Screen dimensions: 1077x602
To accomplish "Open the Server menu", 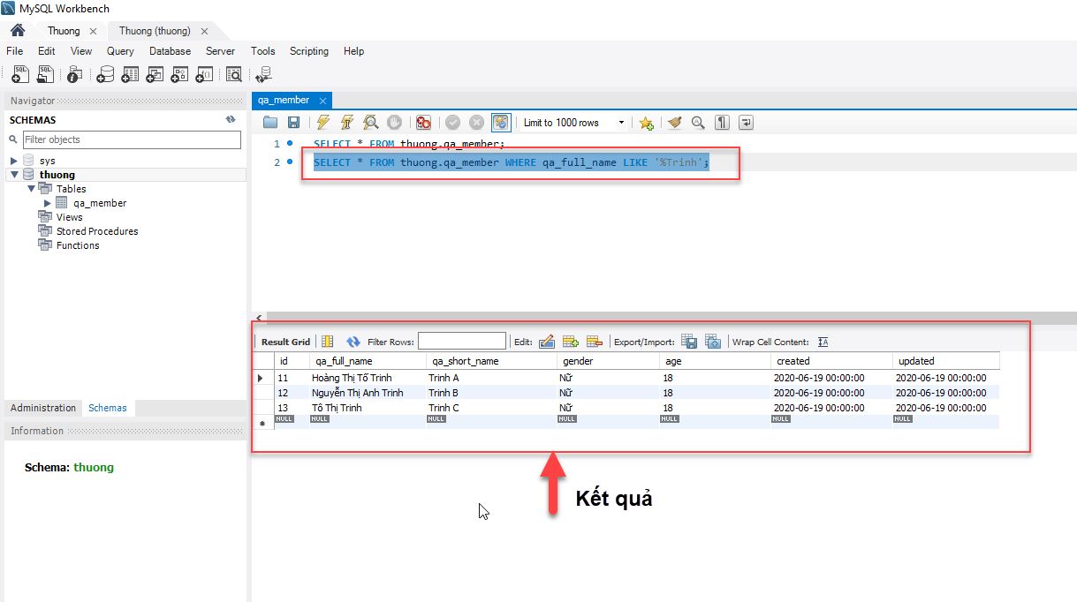I will tap(220, 51).
